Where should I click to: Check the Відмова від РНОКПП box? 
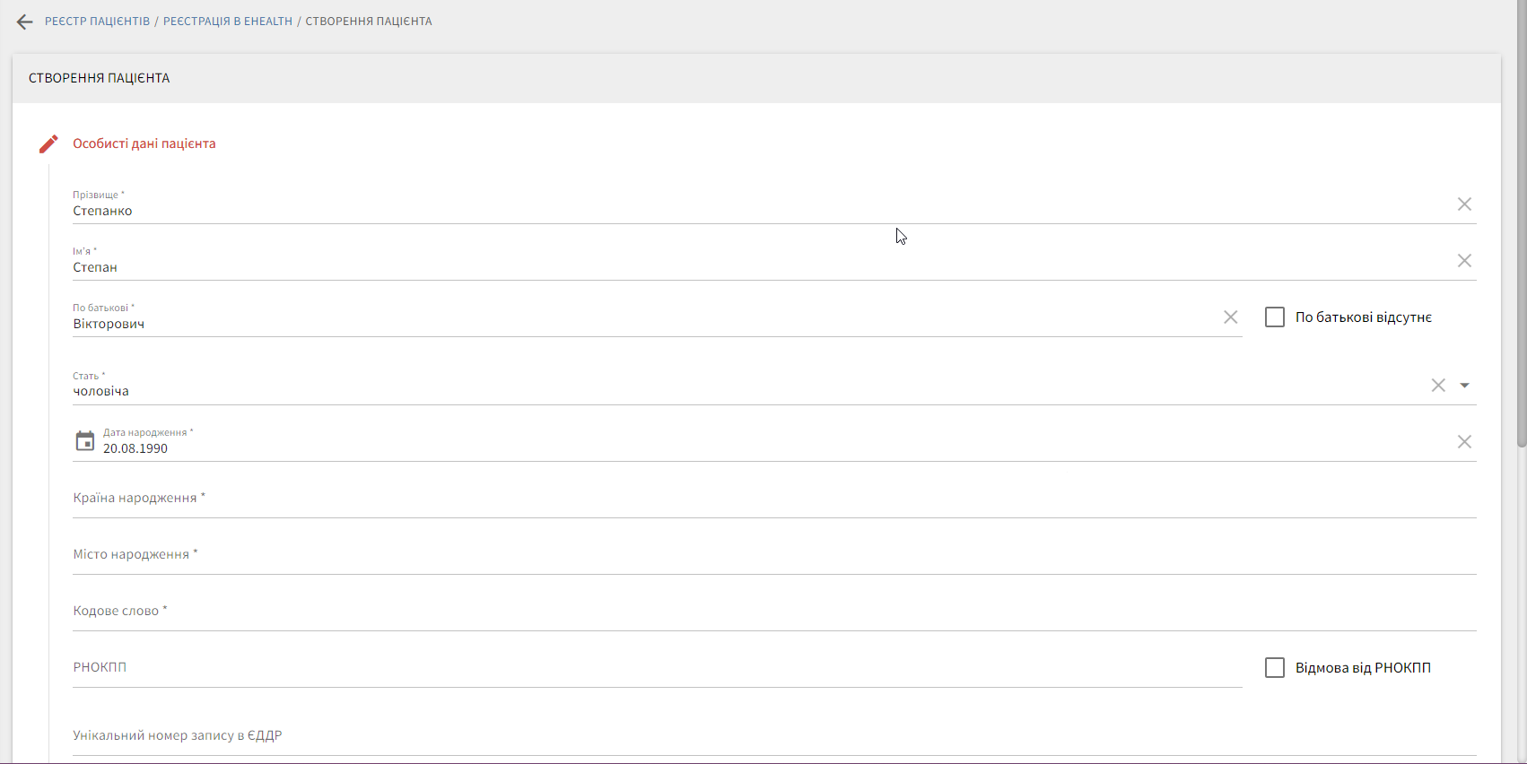pyautogui.click(x=1274, y=668)
